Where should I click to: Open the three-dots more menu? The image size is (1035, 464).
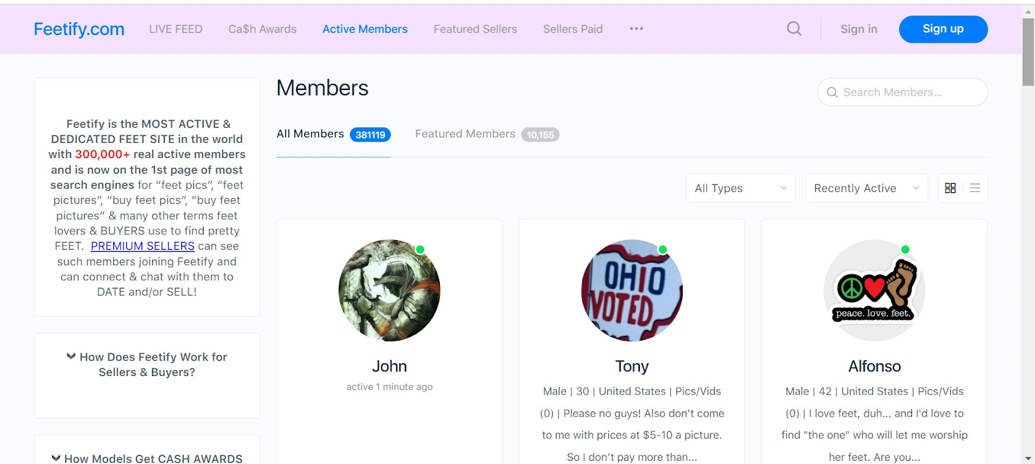pyautogui.click(x=637, y=28)
